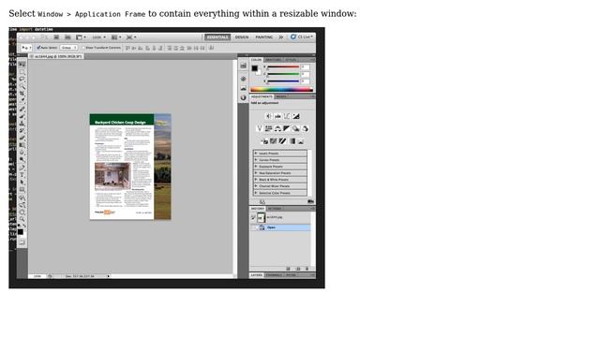Viewport: 600px width, 337px height.
Task: Select the Rectangular Marquee tool
Action: click(x=22, y=71)
